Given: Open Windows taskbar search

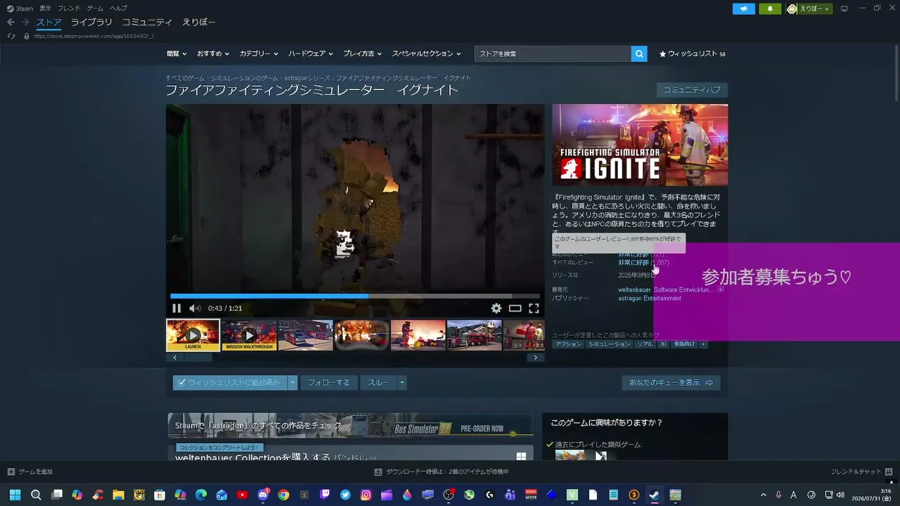Looking at the screenshot, I should [36, 495].
